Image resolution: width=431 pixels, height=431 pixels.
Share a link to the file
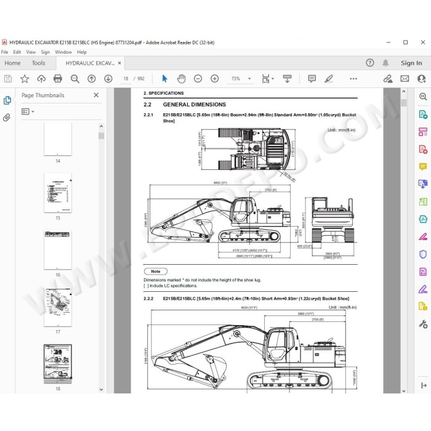click(388, 79)
